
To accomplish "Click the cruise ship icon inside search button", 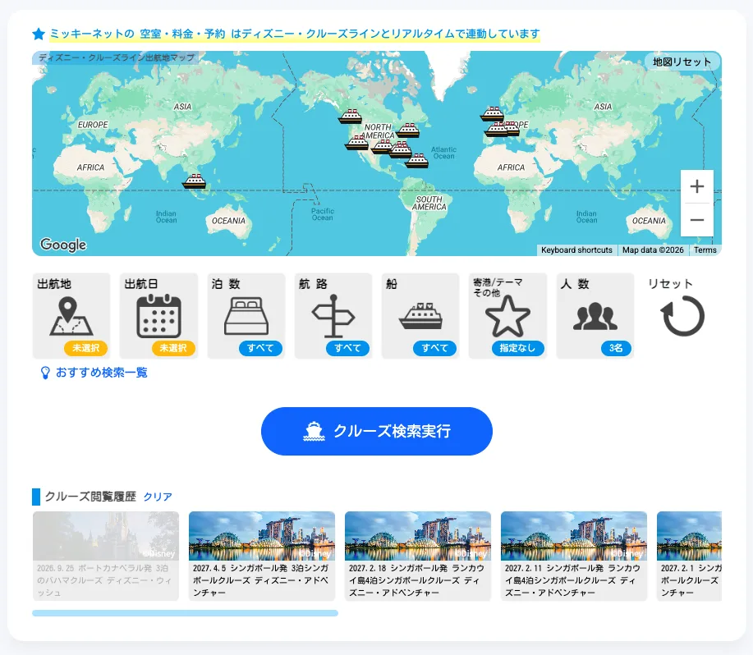I will click(x=314, y=431).
